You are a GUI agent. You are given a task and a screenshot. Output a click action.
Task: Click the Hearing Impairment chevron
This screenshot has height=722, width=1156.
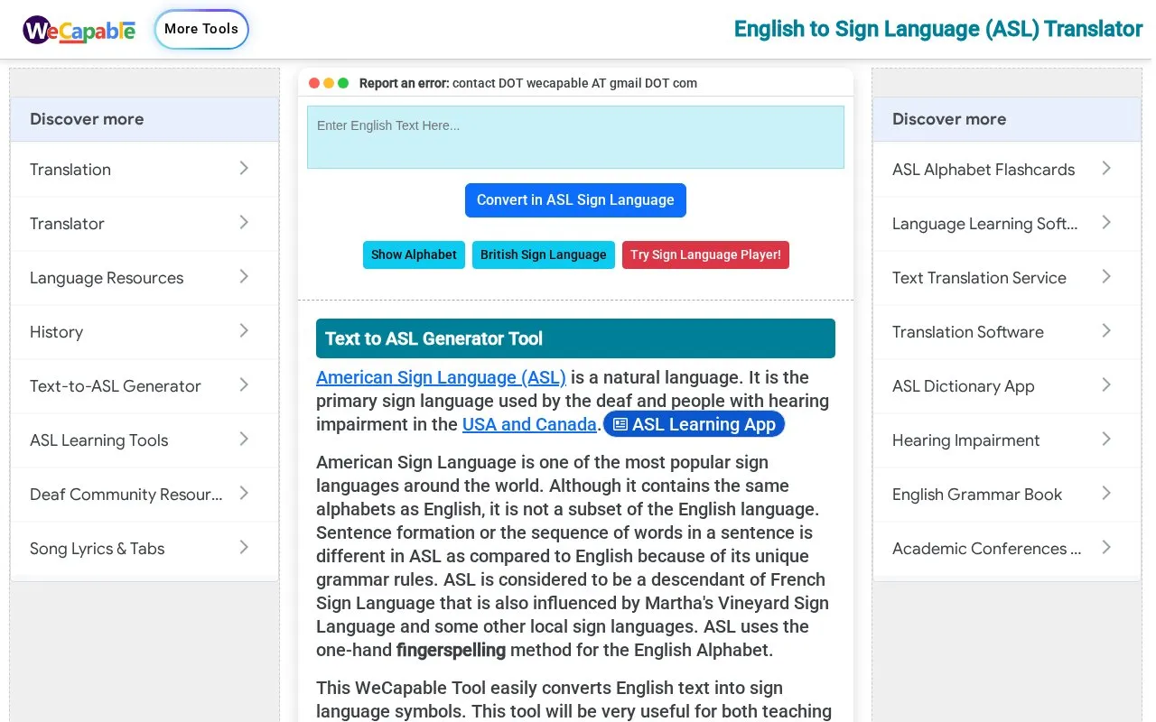coord(1106,439)
